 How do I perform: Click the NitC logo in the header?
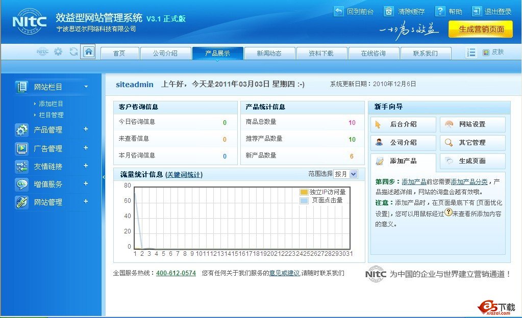(29, 21)
